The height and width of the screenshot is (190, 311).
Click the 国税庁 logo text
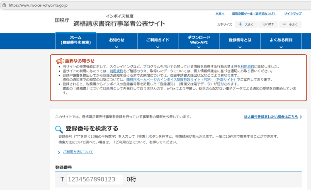coord(62,20)
